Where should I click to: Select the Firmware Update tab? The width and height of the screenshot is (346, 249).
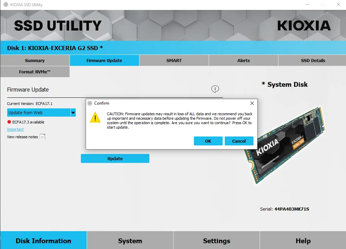click(104, 61)
